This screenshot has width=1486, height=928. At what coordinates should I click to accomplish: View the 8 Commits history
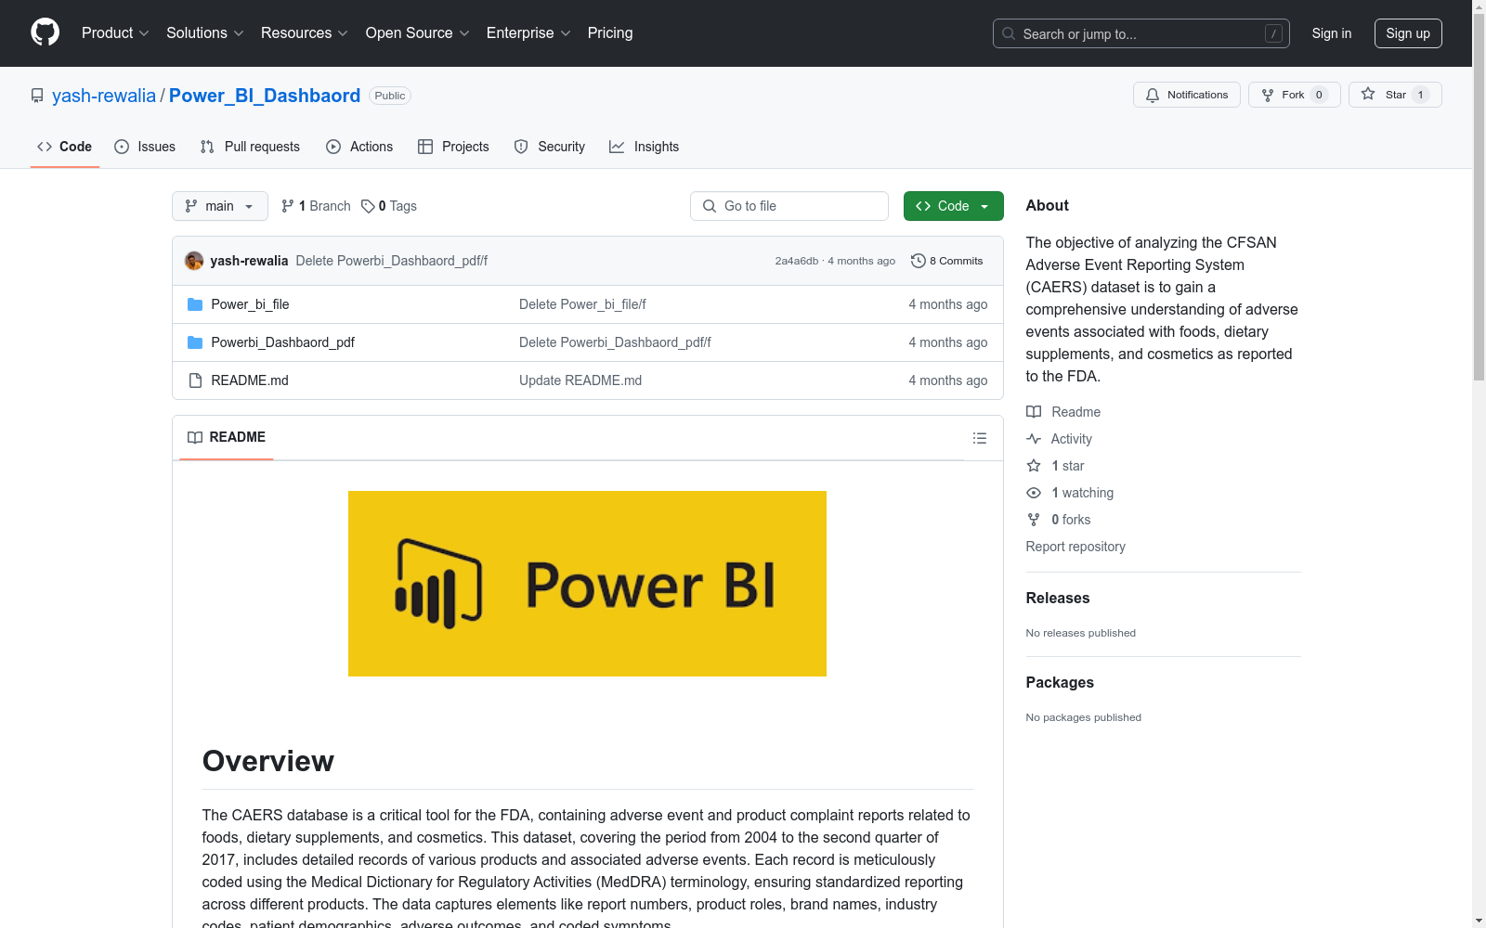point(947,261)
